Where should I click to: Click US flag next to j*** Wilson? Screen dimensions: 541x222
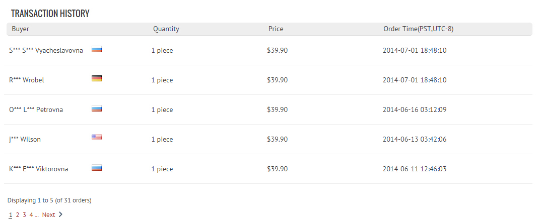pos(97,138)
